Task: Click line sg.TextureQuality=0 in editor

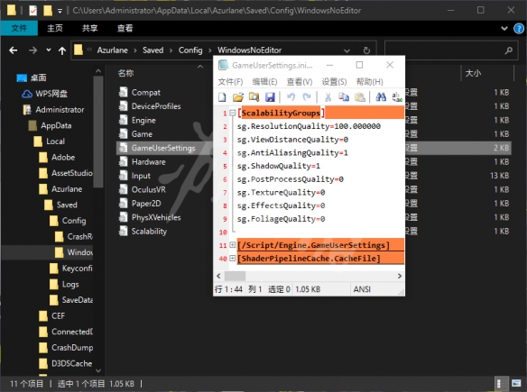Action: (x=281, y=192)
